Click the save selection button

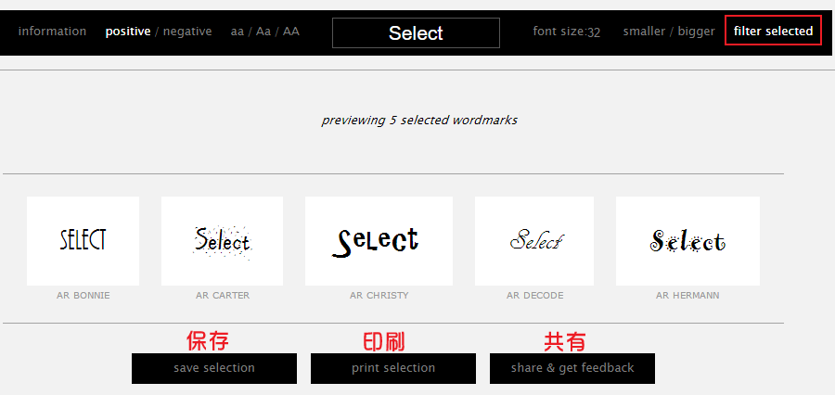click(x=214, y=368)
